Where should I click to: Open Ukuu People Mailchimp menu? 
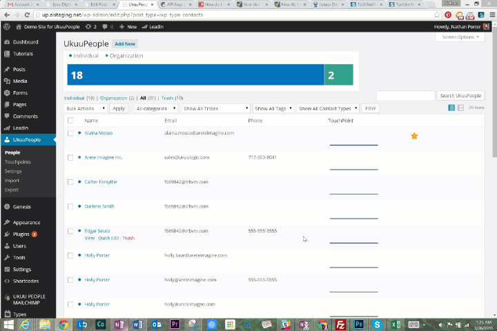pyautogui.click(x=29, y=299)
